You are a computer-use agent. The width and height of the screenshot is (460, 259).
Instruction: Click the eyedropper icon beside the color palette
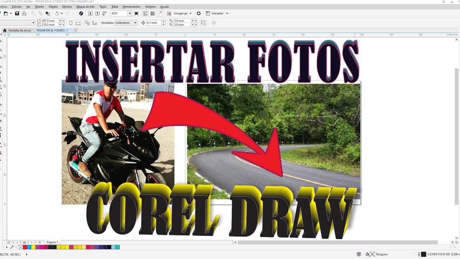[x=11, y=247]
